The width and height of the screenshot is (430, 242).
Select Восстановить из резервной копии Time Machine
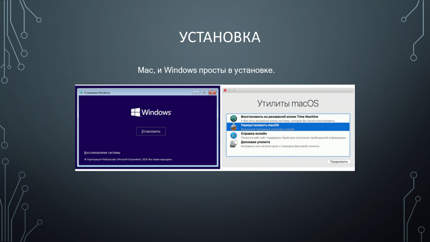pyautogui.click(x=288, y=118)
